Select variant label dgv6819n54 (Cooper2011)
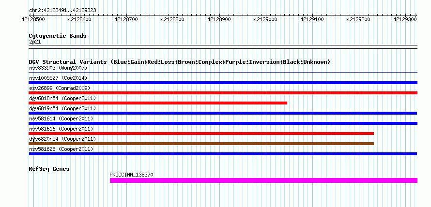 [62, 108]
